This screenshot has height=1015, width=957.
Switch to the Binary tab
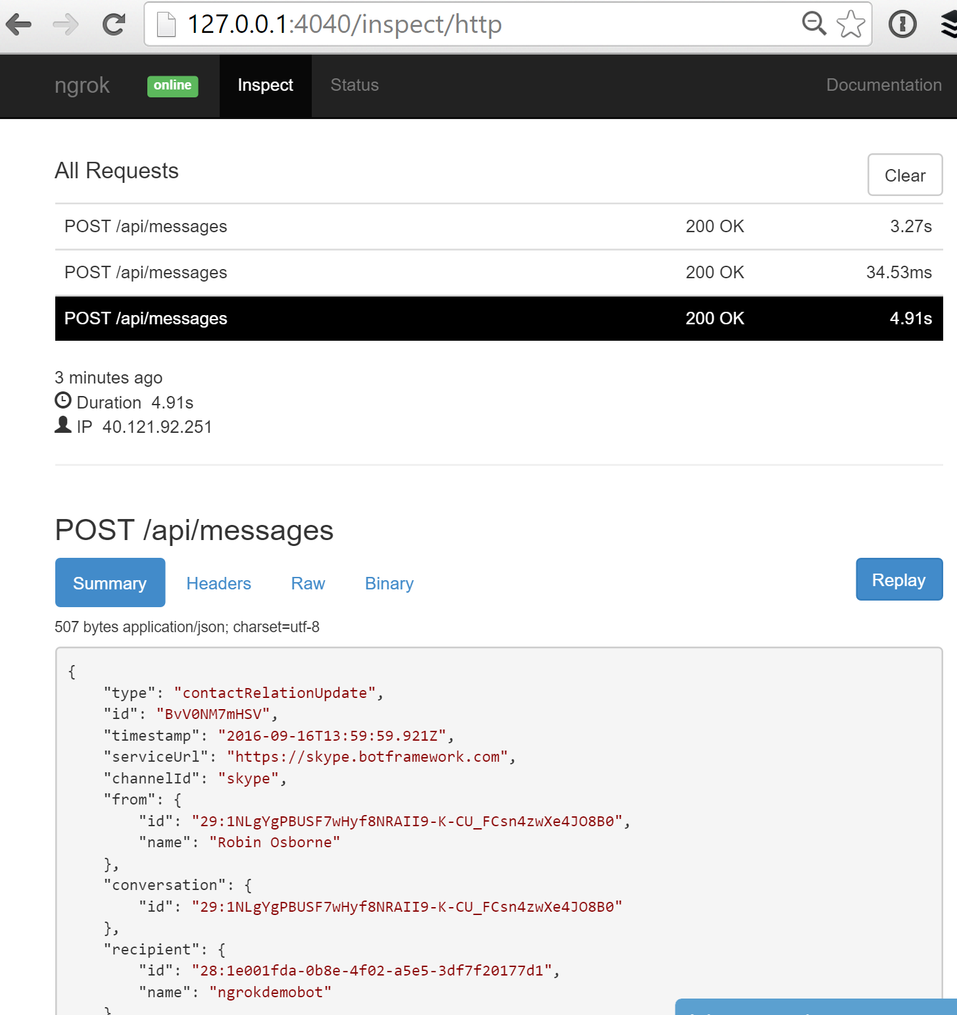point(389,583)
